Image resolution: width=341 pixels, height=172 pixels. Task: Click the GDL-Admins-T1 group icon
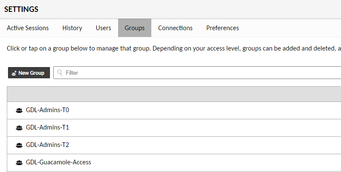(x=19, y=128)
